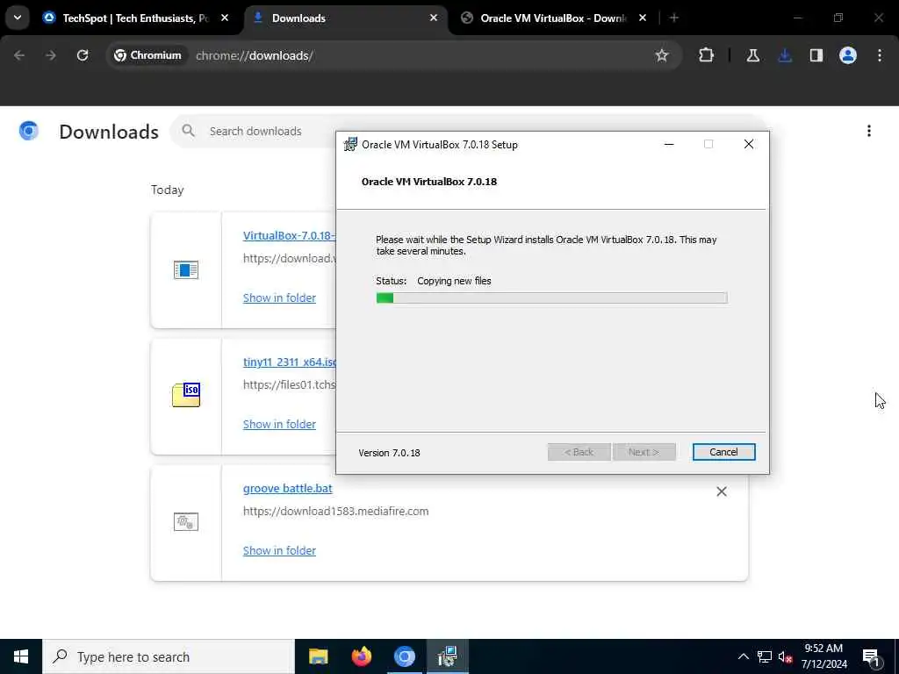Bookmark this page with the star icon

coord(662,55)
